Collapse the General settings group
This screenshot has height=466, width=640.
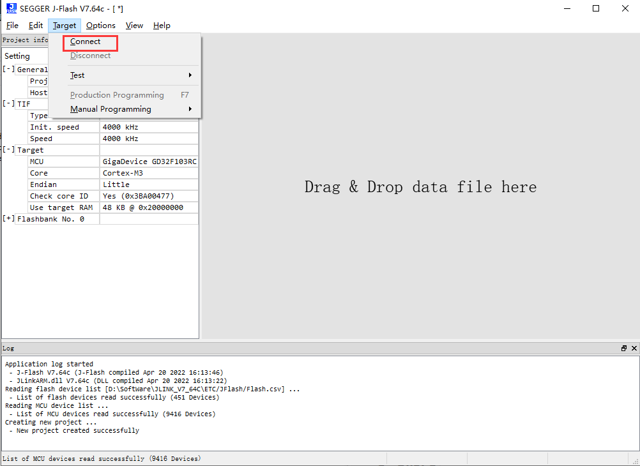pyautogui.click(x=8, y=69)
